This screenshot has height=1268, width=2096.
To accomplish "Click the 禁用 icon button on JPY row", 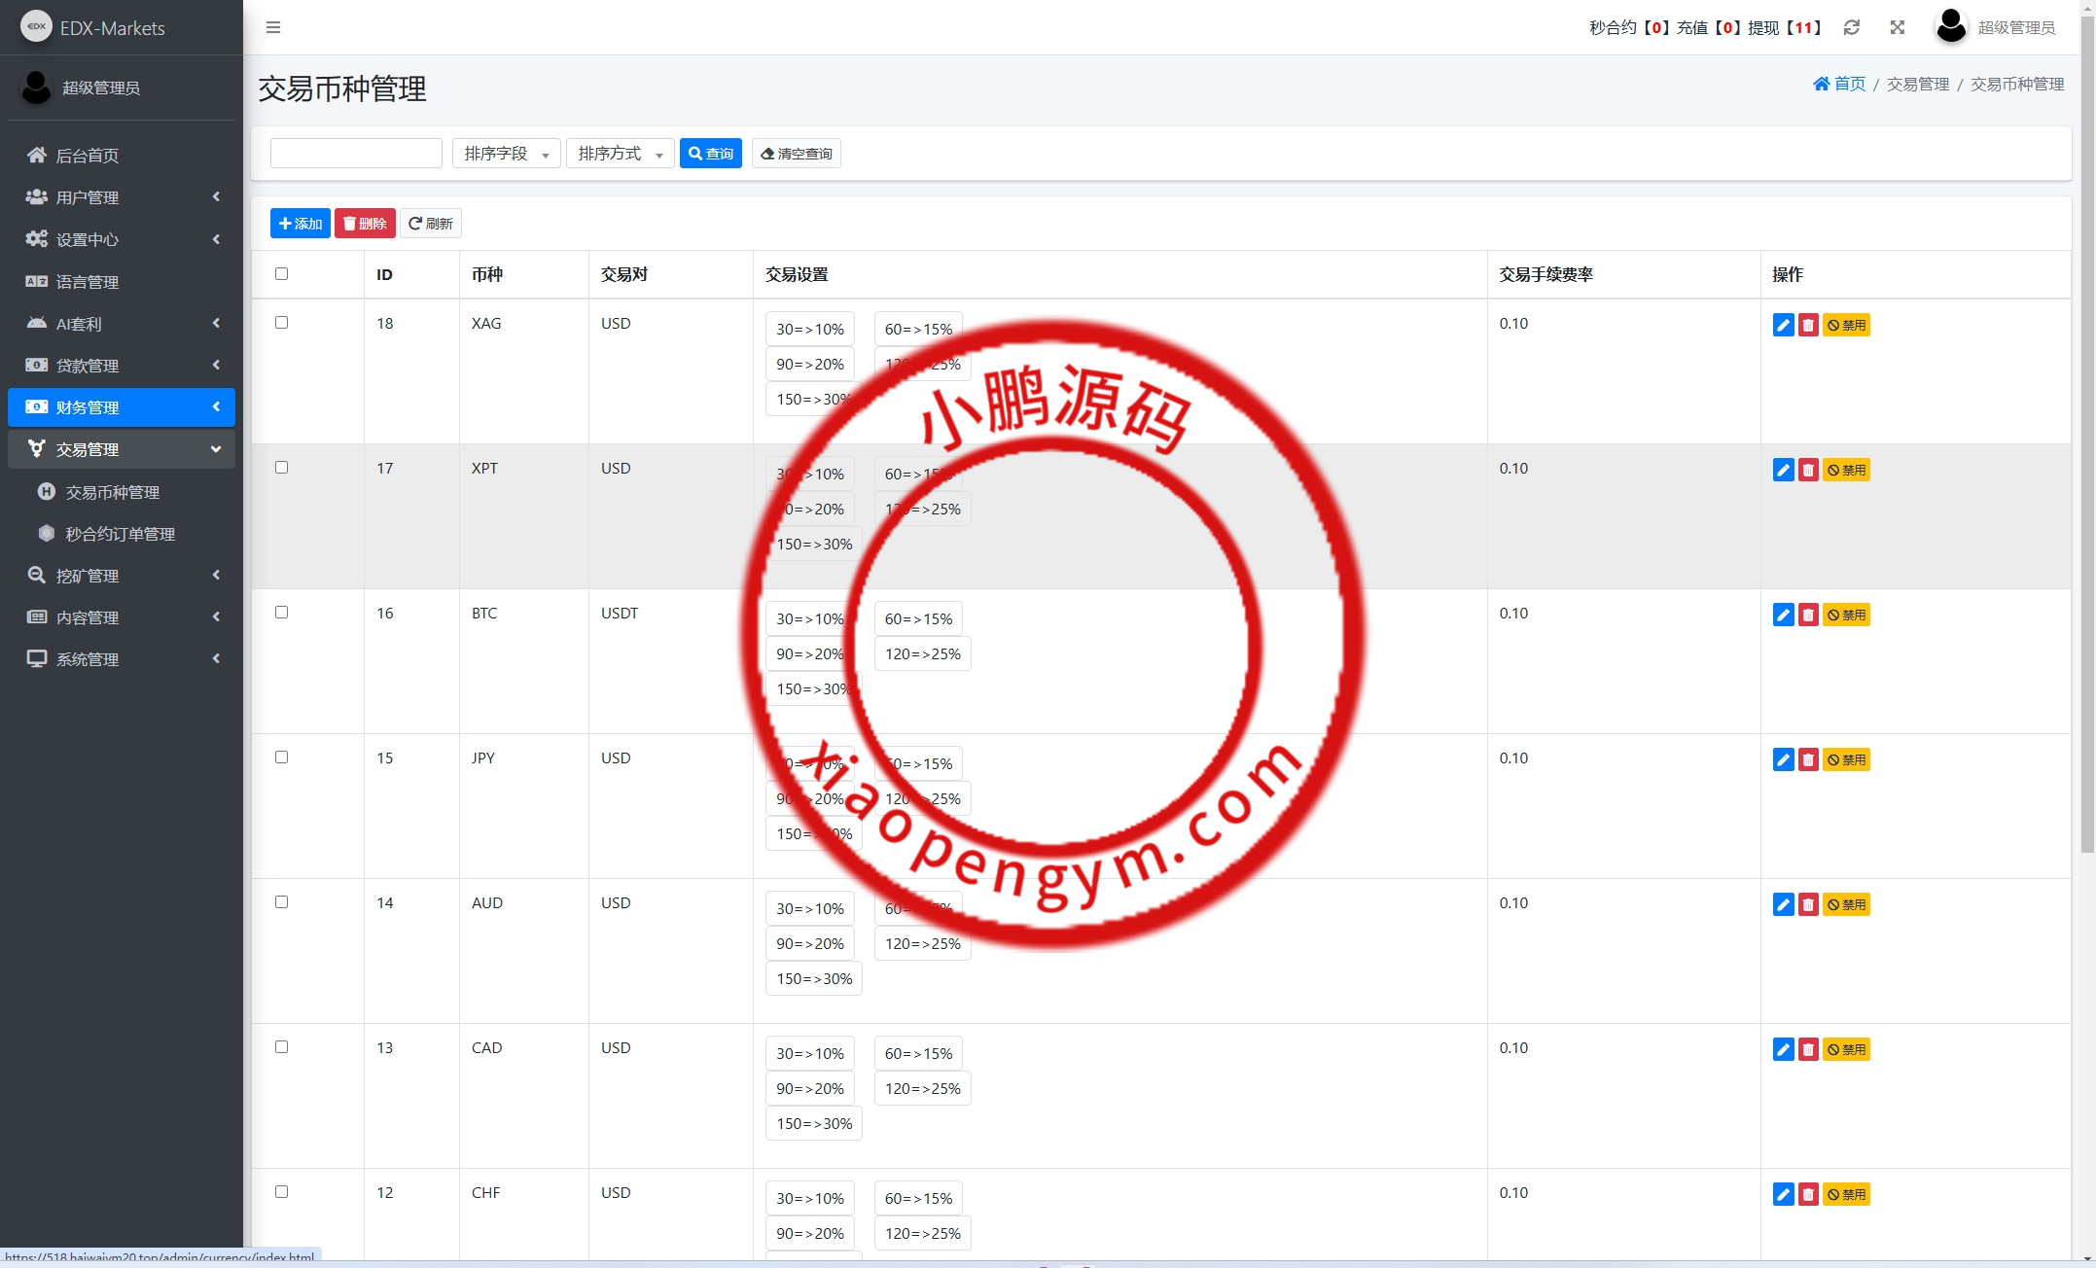I will click(1846, 759).
